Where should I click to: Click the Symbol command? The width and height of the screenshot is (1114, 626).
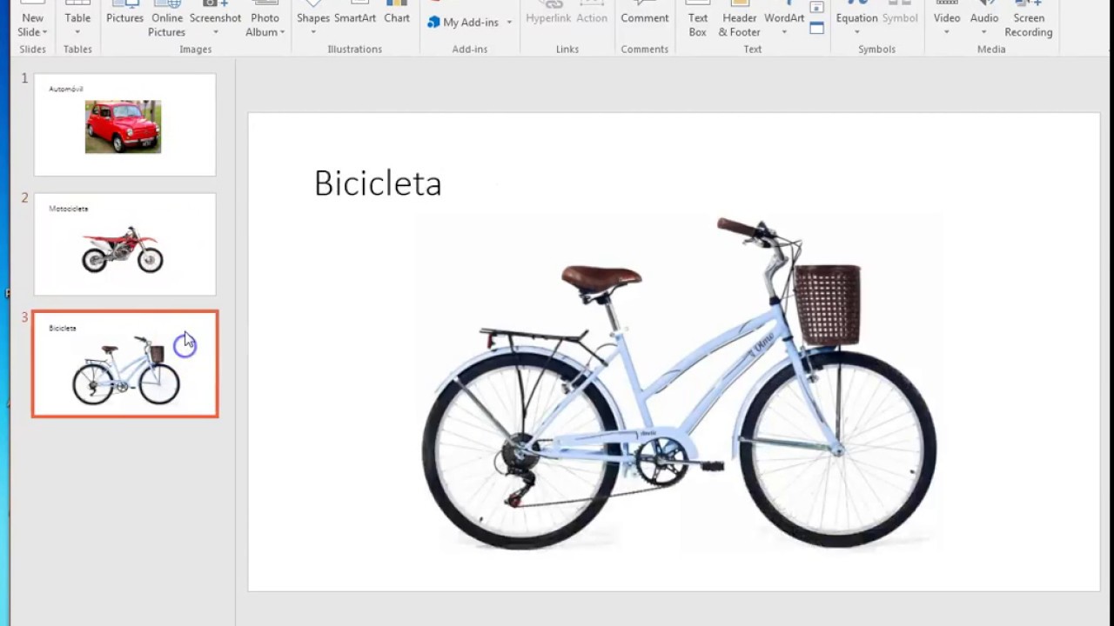[899, 13]
